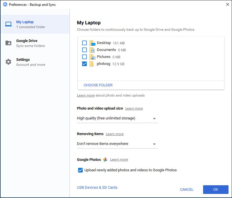The width and height of the screenshot is (232, 198).
Task: Click the CANCEL button
Action: pos(187,190)
